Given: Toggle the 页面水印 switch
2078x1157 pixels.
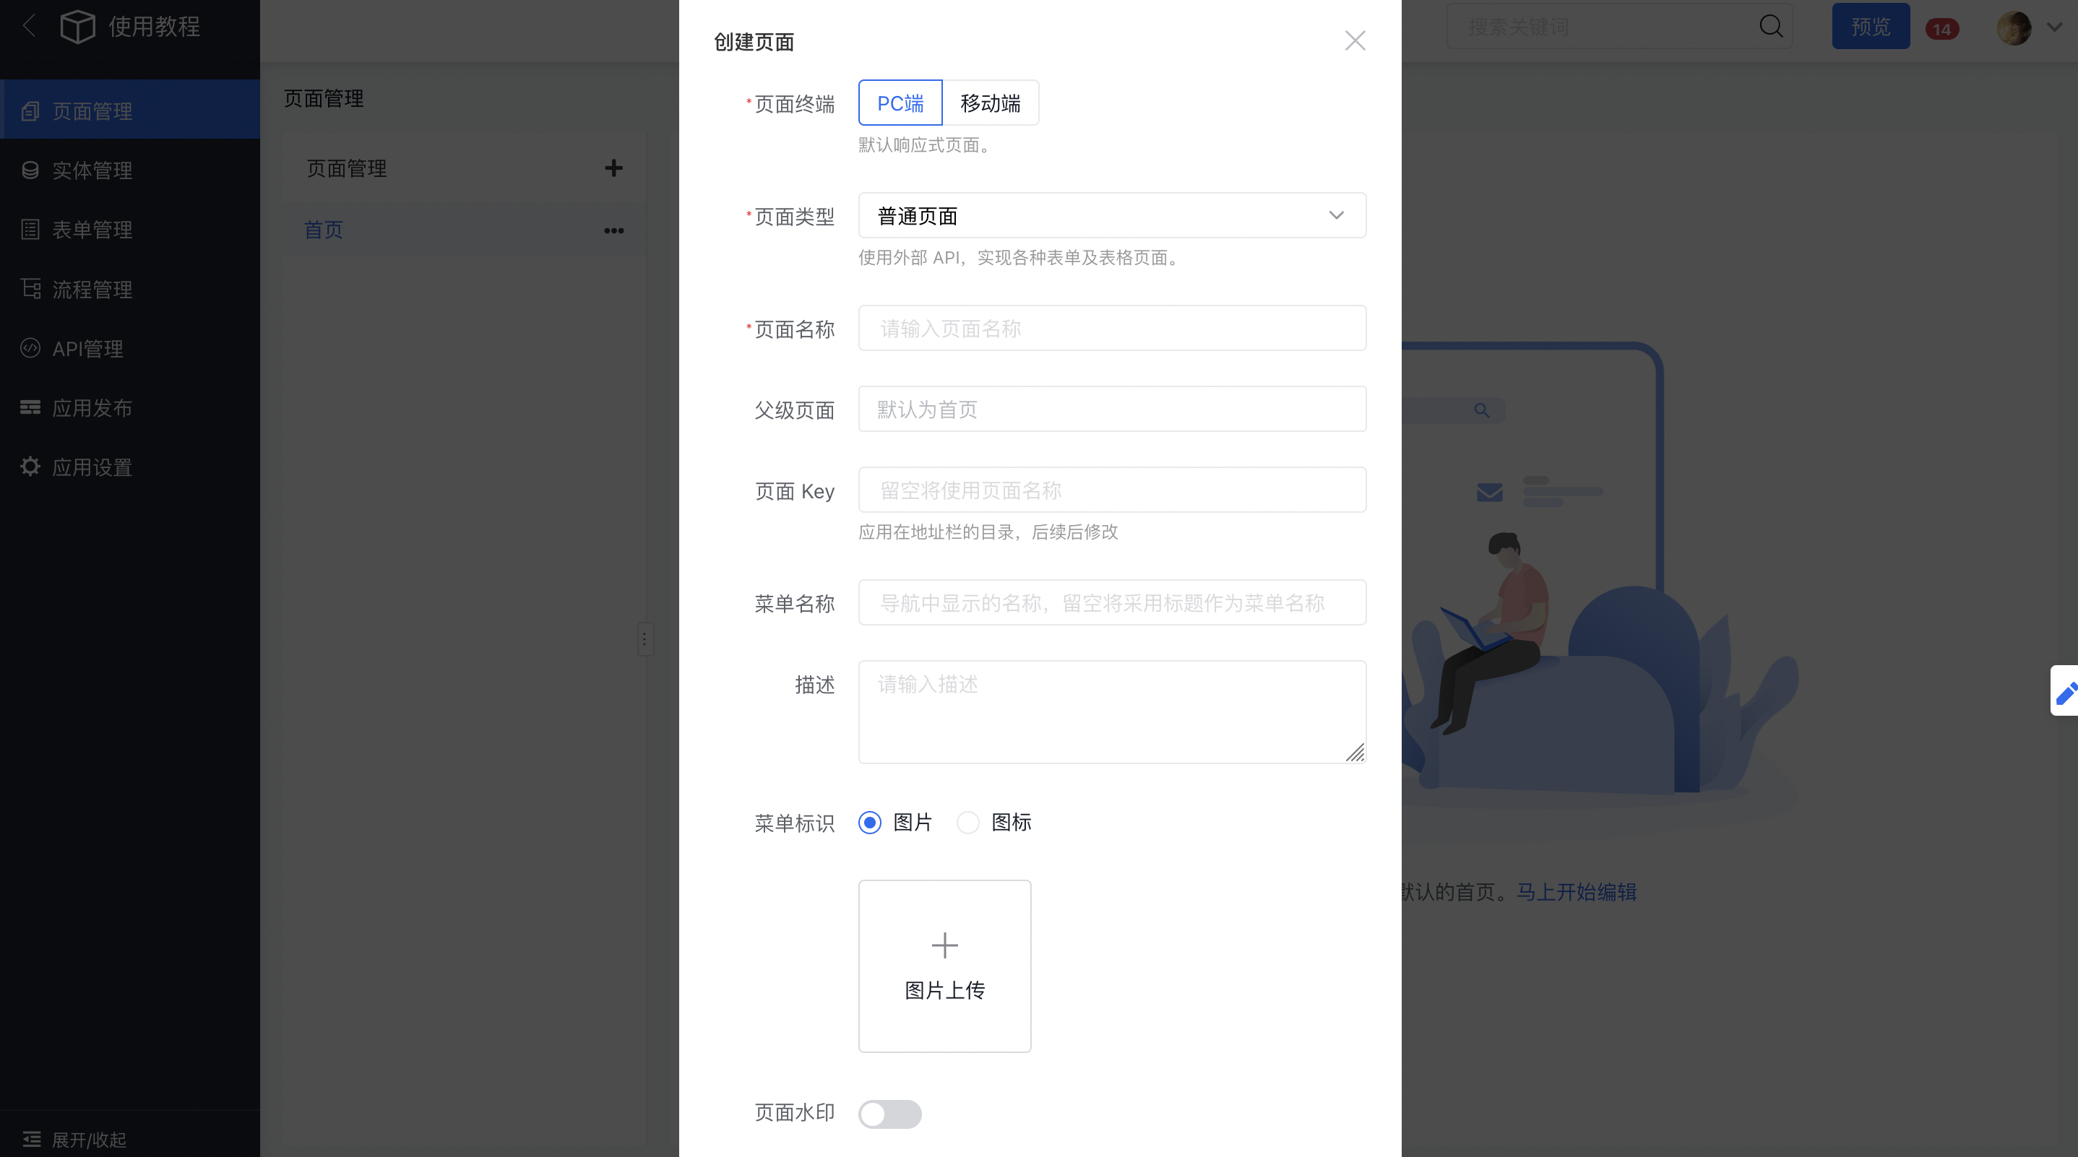Looking at the screenshot, I should (x=889, y=1114).
